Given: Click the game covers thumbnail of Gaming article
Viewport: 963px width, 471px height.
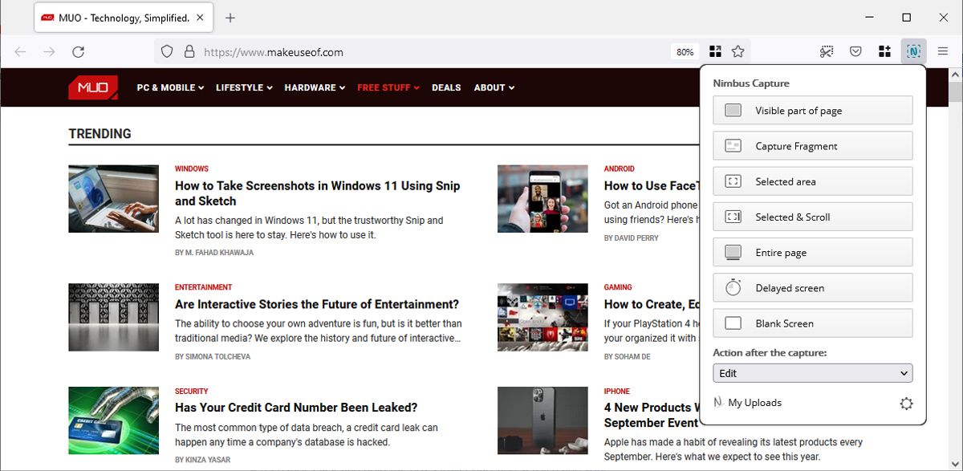Looking at the screenshot, I should tap(542, 317).
